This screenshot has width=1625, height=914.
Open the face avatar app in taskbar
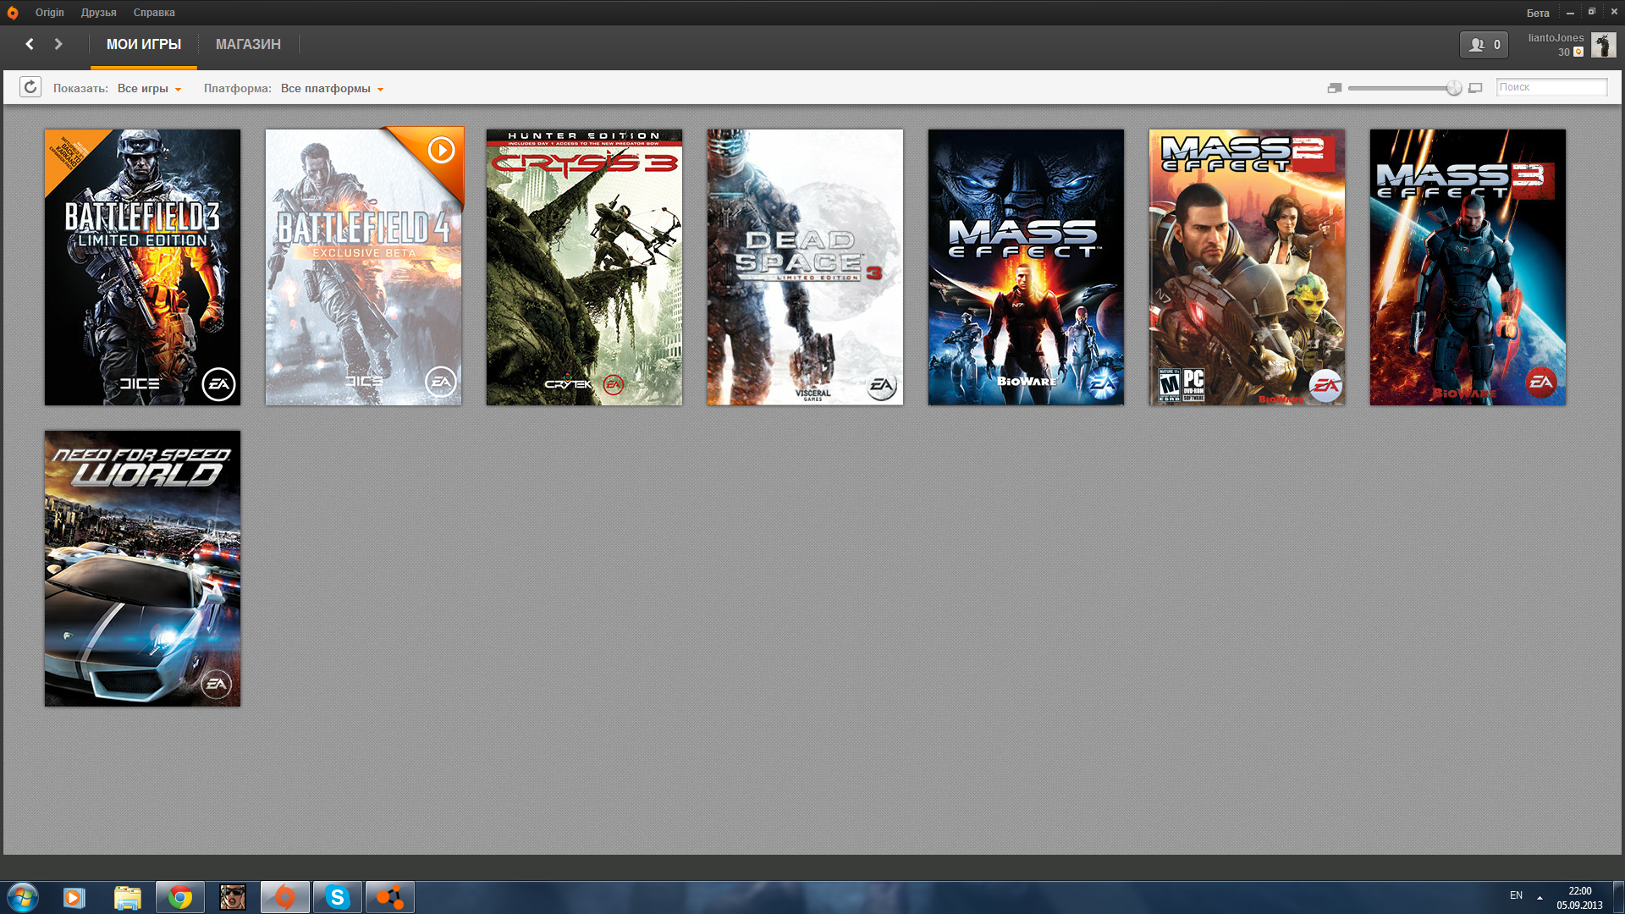tap(233, 897)
